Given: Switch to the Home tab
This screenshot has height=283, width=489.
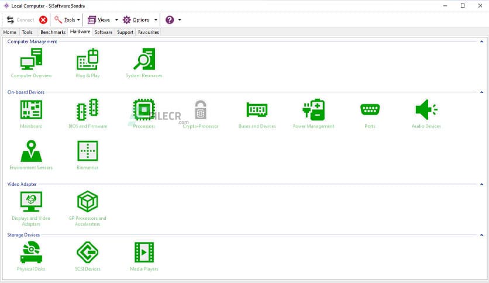Looking at the screenshot, I should pos(10,32).
